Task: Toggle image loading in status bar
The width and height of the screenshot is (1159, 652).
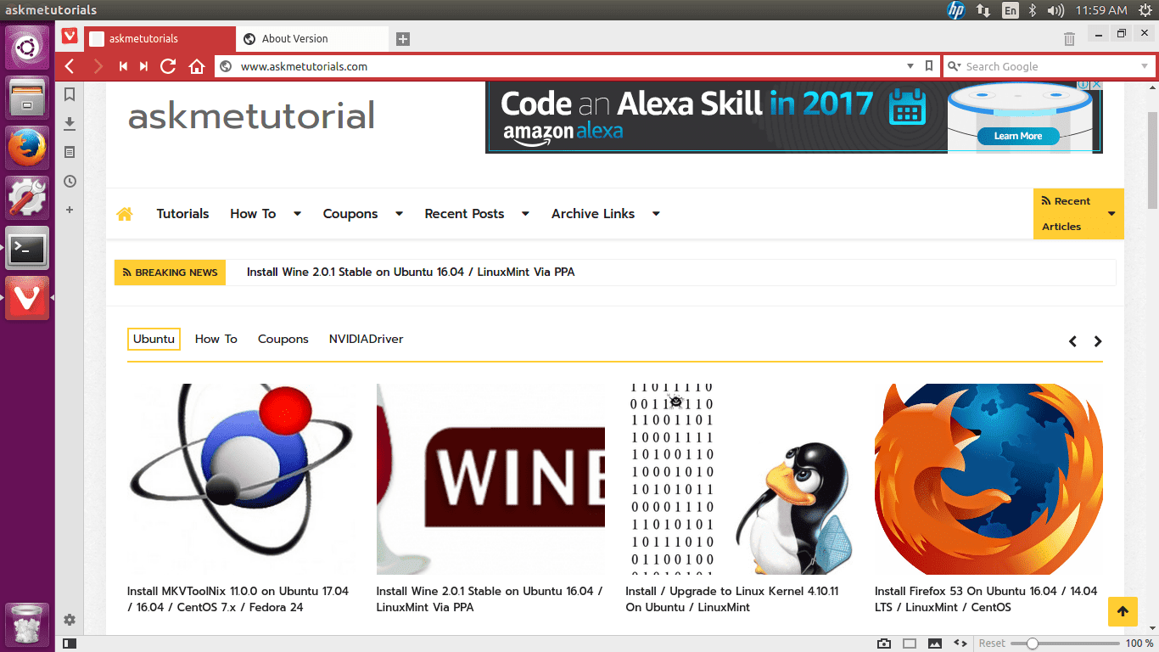Action: point(935,644)
